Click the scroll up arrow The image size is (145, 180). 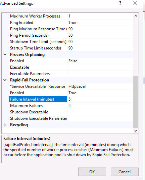pos(136,16)
